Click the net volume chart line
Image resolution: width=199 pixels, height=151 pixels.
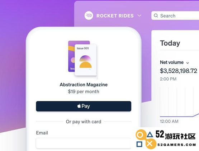point(179,115)
